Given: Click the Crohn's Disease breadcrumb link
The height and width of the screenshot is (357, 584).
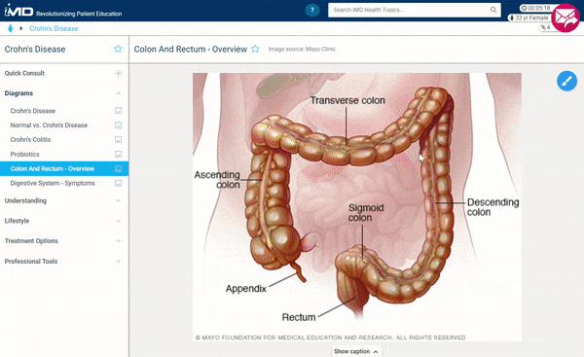Looking at the screenshot, I should pos(54,28).
